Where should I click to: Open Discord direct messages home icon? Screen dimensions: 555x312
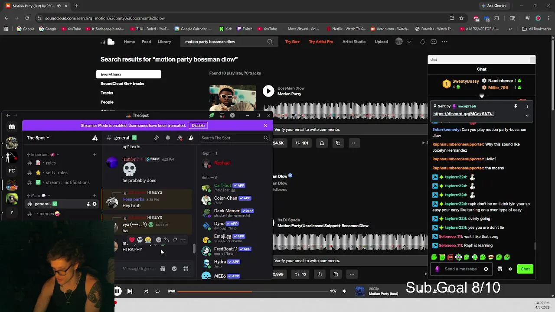pyautogui.click(x=12, y=127)
